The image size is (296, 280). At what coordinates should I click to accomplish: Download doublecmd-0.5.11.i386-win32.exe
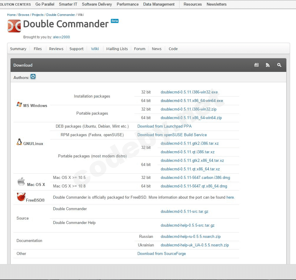point(189,92)
